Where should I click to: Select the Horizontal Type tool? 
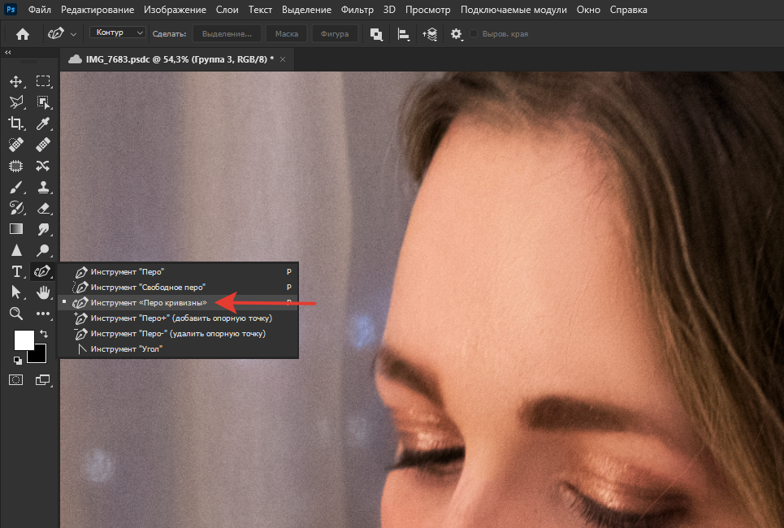coord(16,271)
